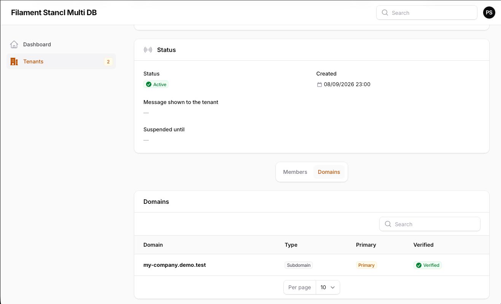Click the orange Primary badge

(x=366, y=265)
